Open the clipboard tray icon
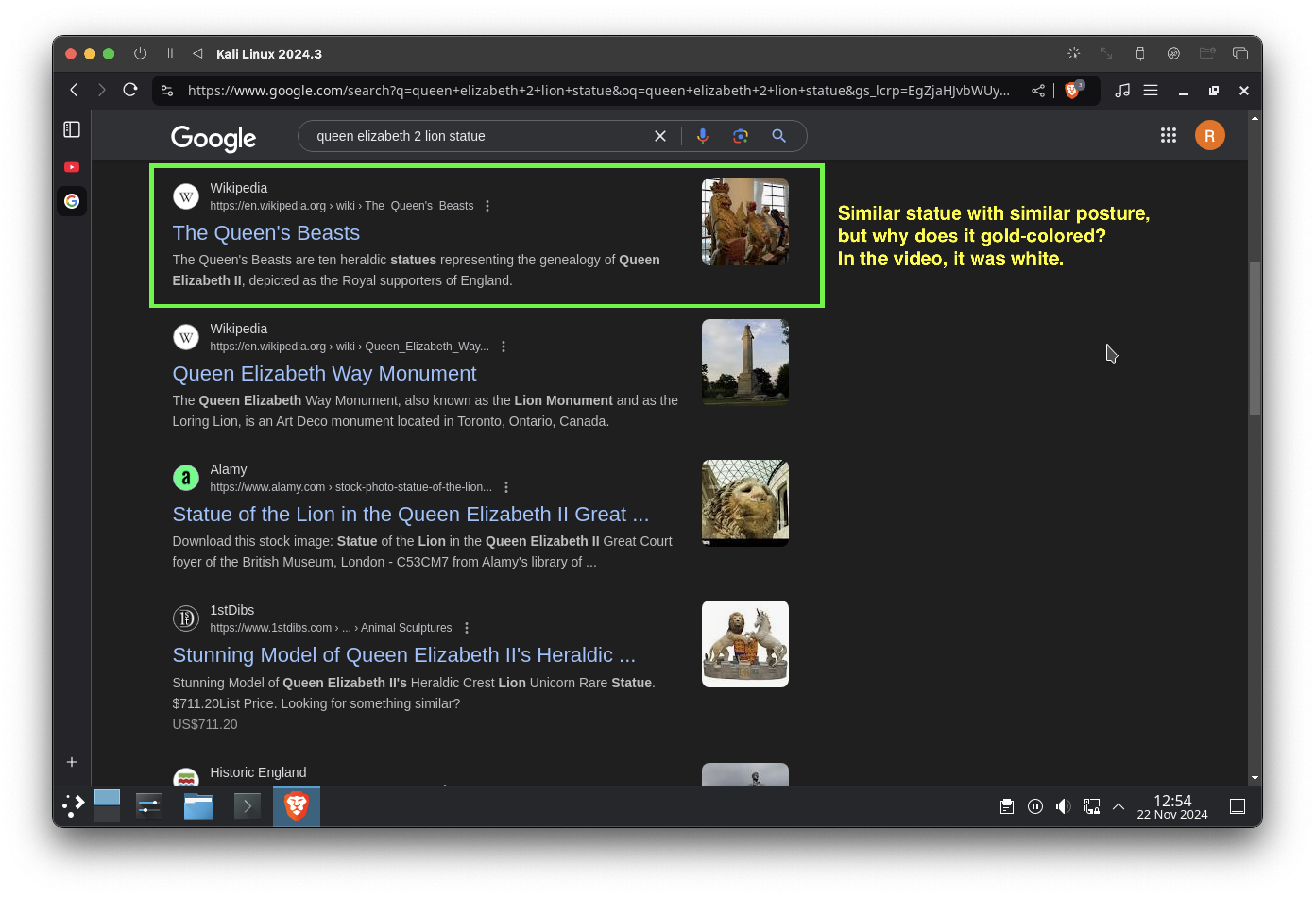This screenshot has width=1315, height=897. pos(1007,806)
